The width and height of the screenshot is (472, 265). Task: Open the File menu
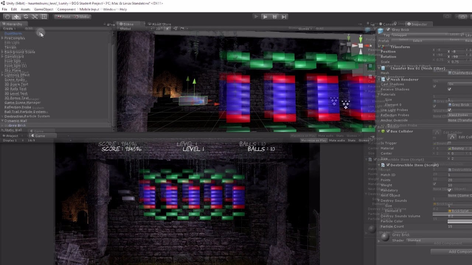(4, 9)
